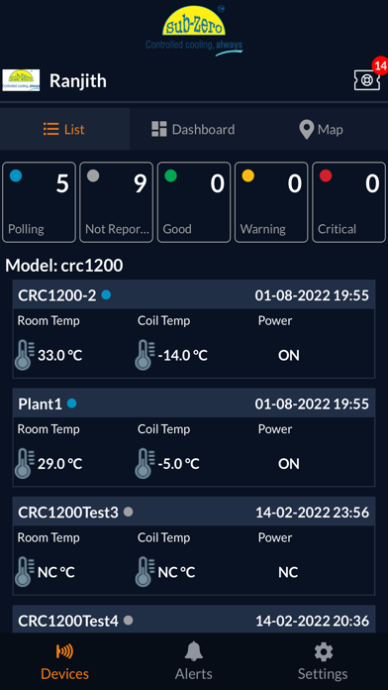Filter by Good status card

click(194, 202)
